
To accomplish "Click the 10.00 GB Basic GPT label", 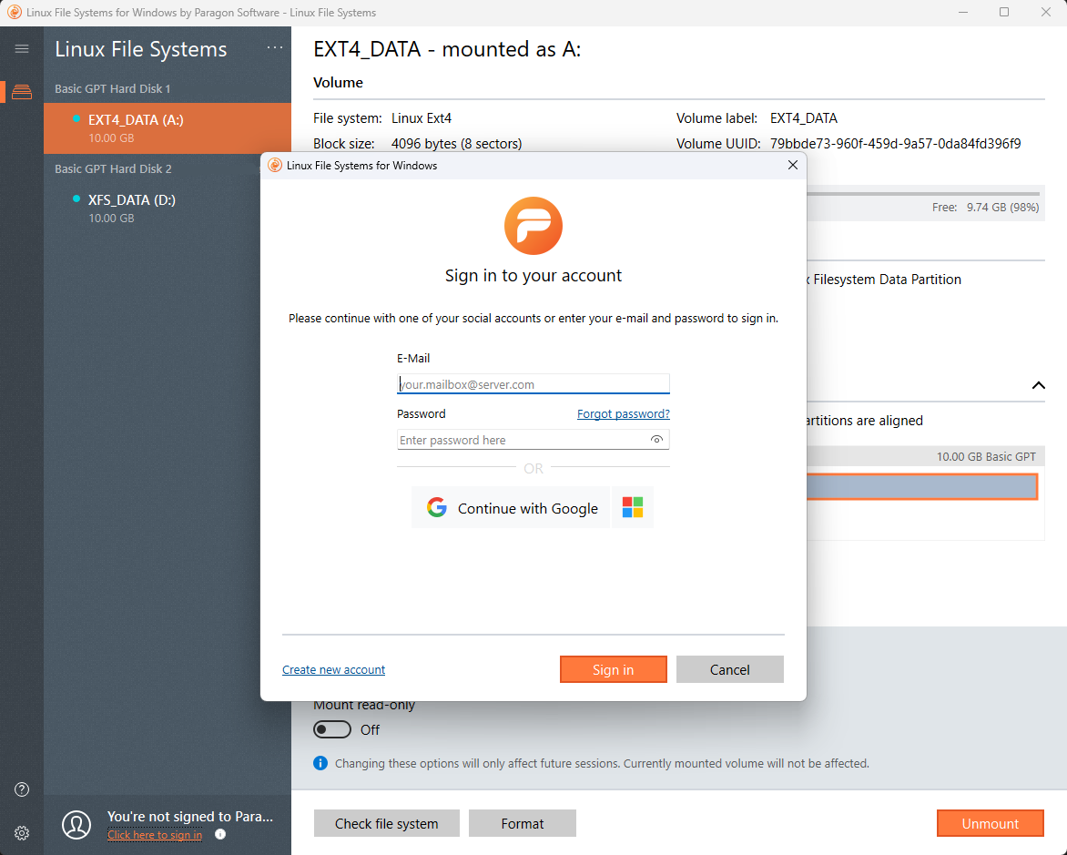I will point(986,457).
